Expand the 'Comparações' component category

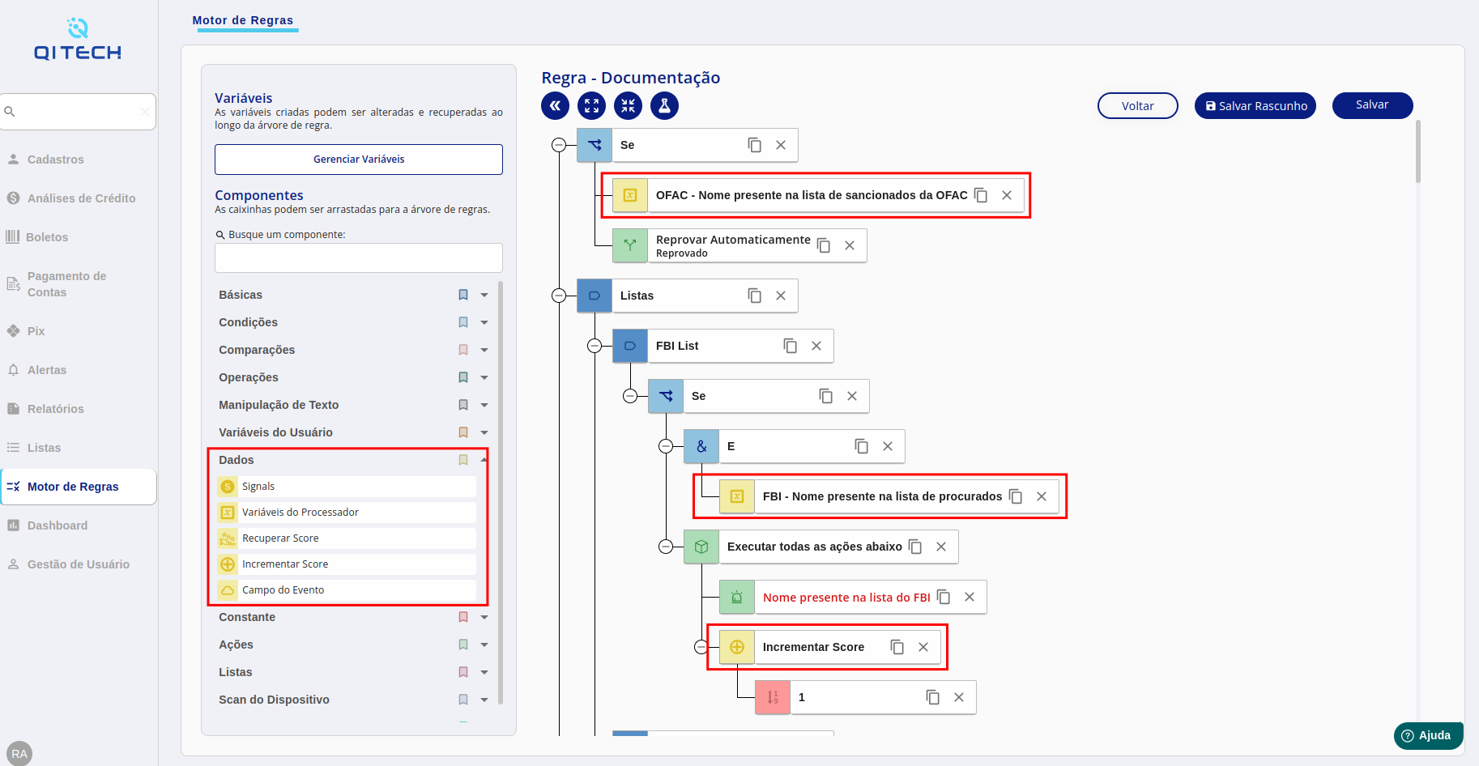pyautogui.click(x=484, y=350)
